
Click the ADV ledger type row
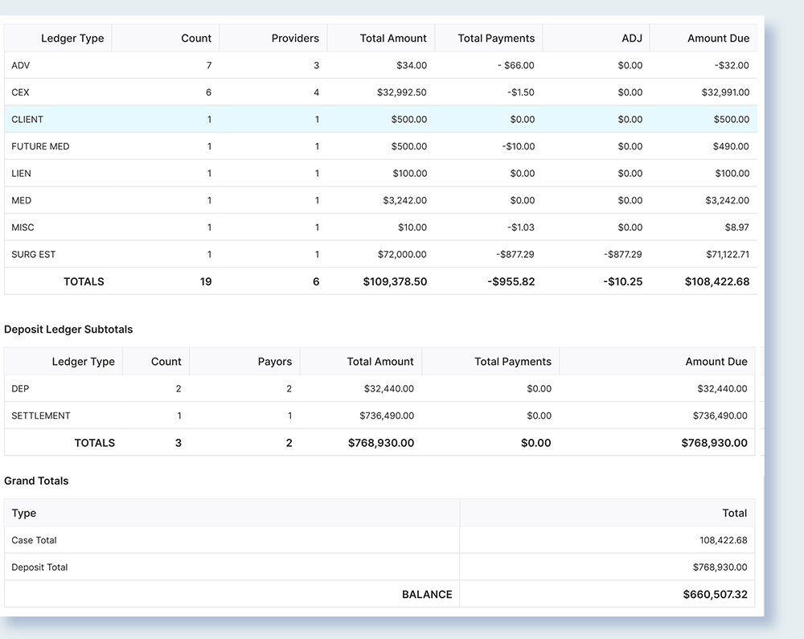click(21, 65)
